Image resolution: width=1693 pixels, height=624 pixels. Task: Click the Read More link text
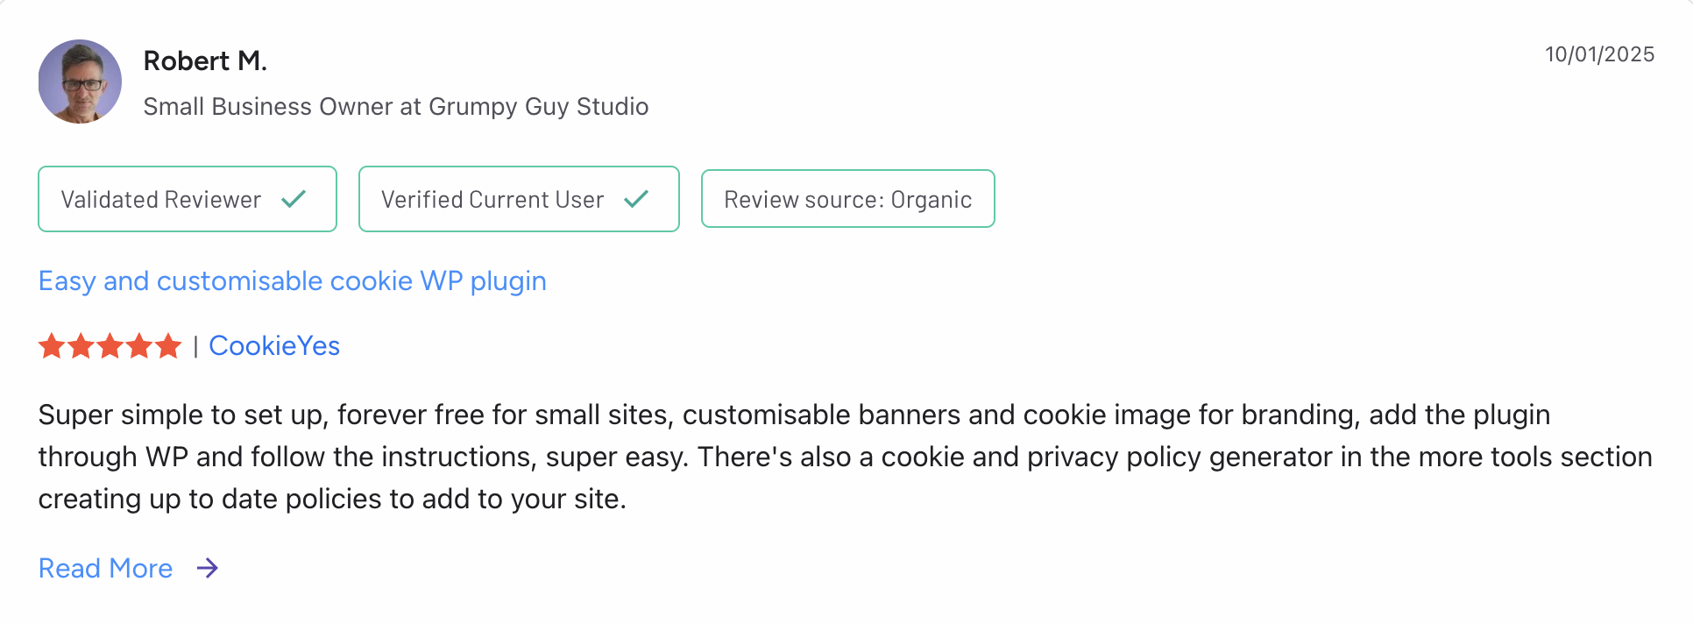click(106, 569)
